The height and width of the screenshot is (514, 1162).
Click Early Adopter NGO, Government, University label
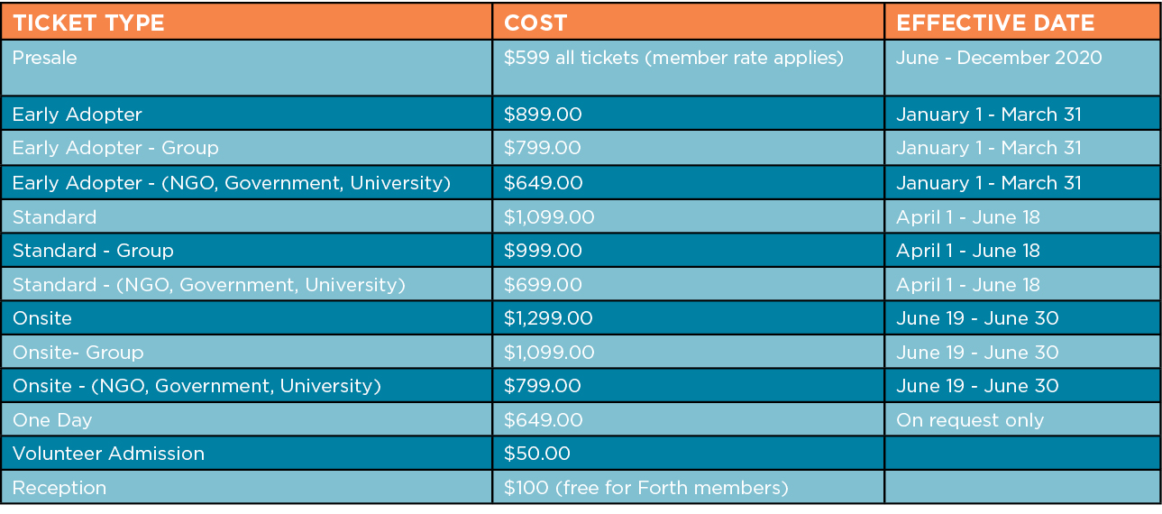[x=232, y=183]
